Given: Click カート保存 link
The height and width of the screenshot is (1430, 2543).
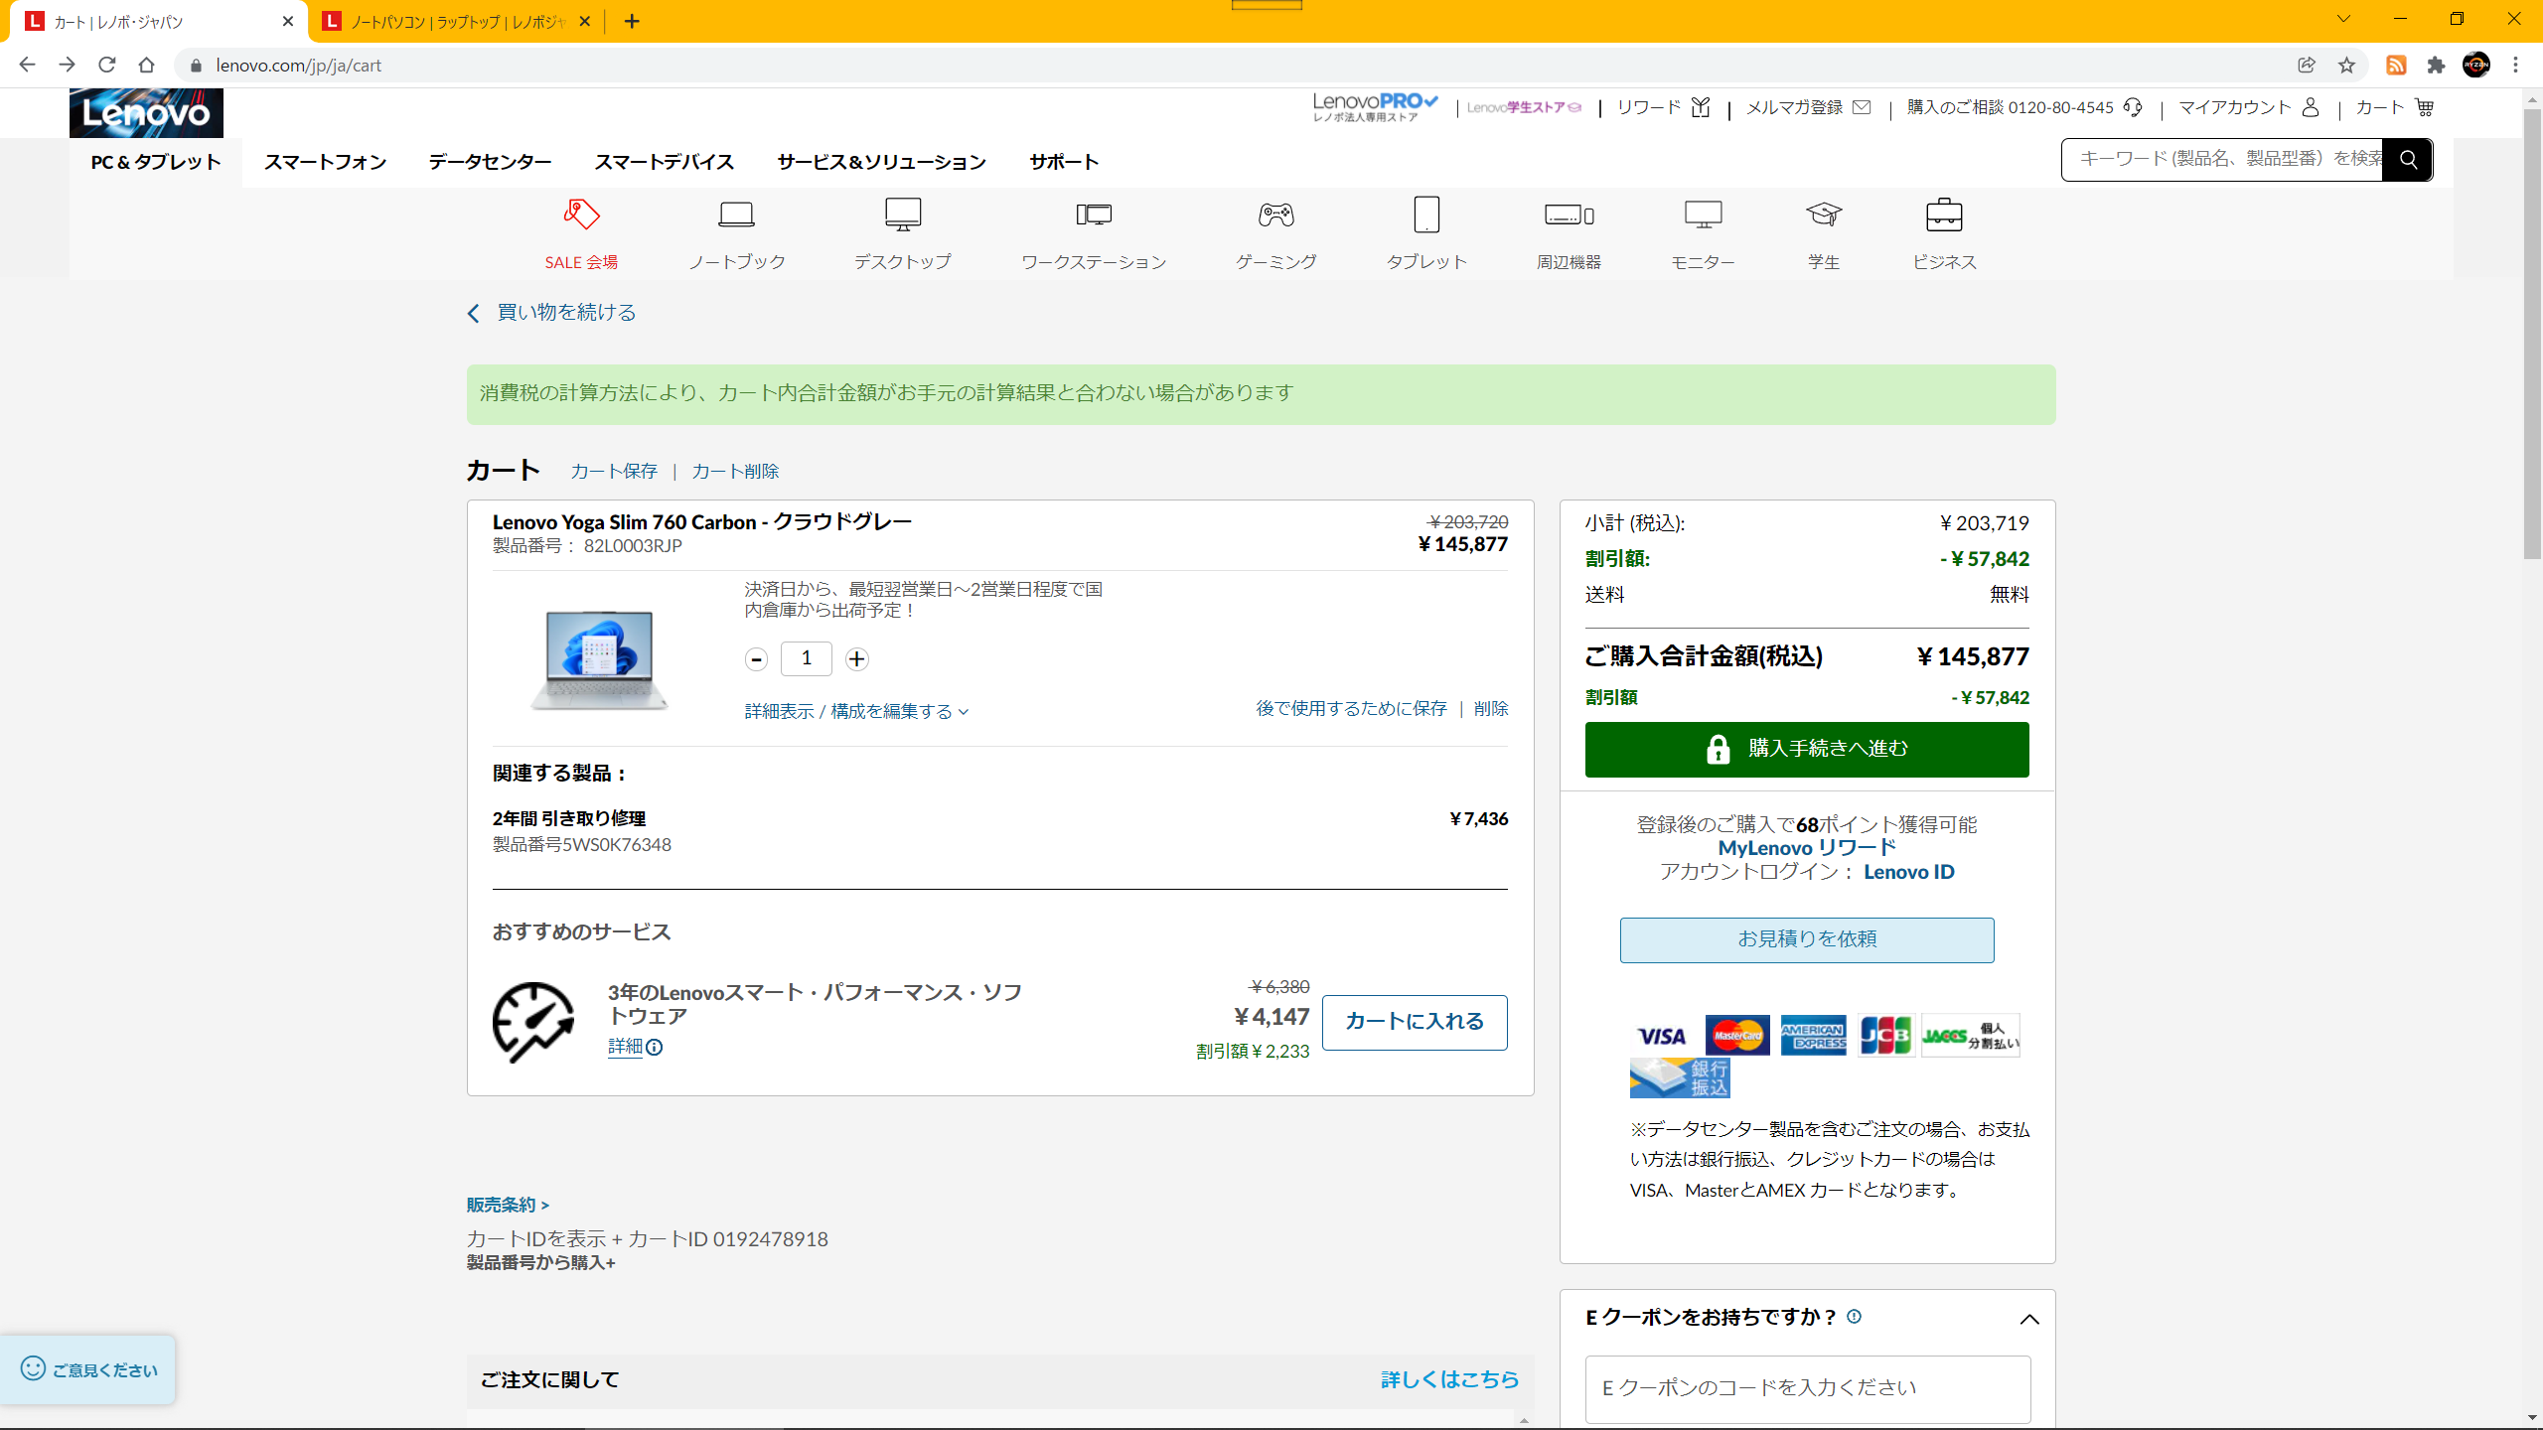Looking at the screenshot, I should pyautogui.click(x=614, y=471).
